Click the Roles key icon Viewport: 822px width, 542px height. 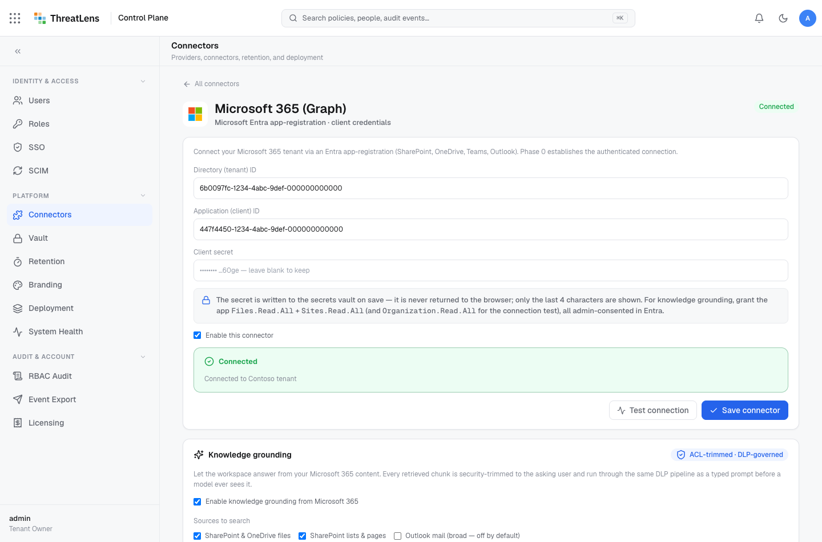point(18,124)
